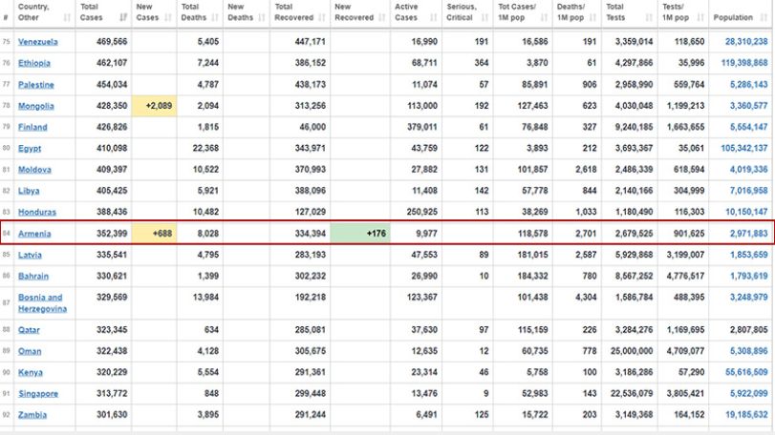The image size is (775, 435).
Task: Select Armenia total deaths value 8,028
Action: [x=208, y=234]
